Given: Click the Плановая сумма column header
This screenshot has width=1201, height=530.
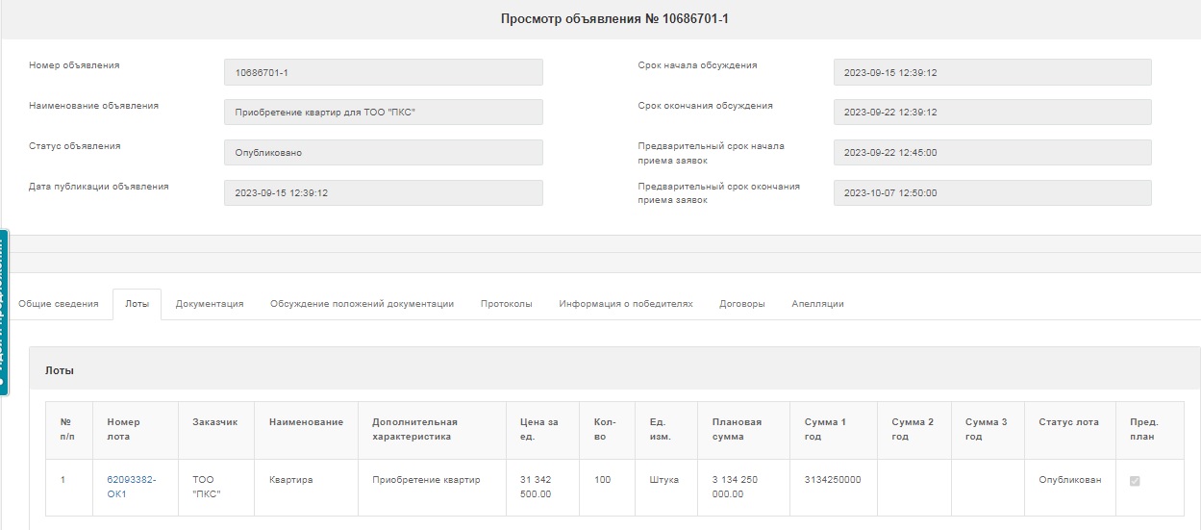Looking at the screenshot, I should point(737,429).
